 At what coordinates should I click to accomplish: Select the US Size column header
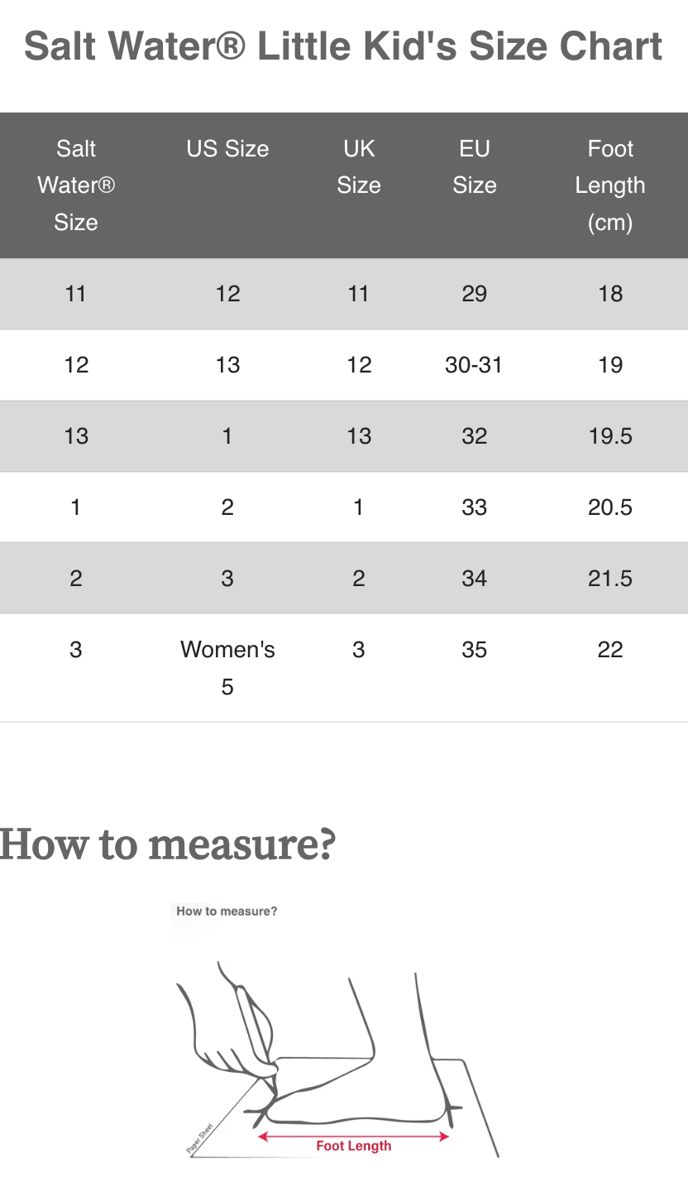[227, 149]
